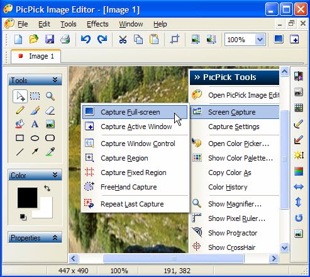310x277 pixels.
Task: Save image using floppy disk icon
Action: coord(50,39)
